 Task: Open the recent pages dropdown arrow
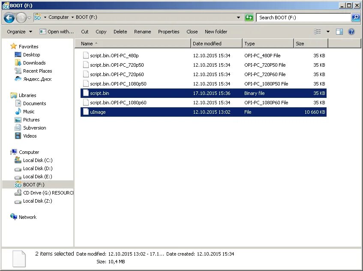(x=30, y=18)
